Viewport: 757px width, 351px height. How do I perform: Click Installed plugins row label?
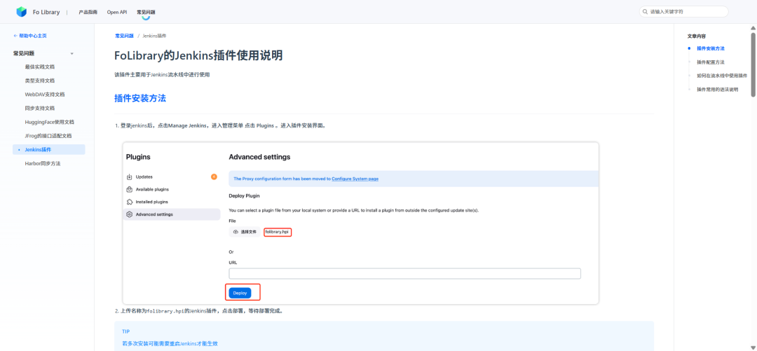point(151,202)
